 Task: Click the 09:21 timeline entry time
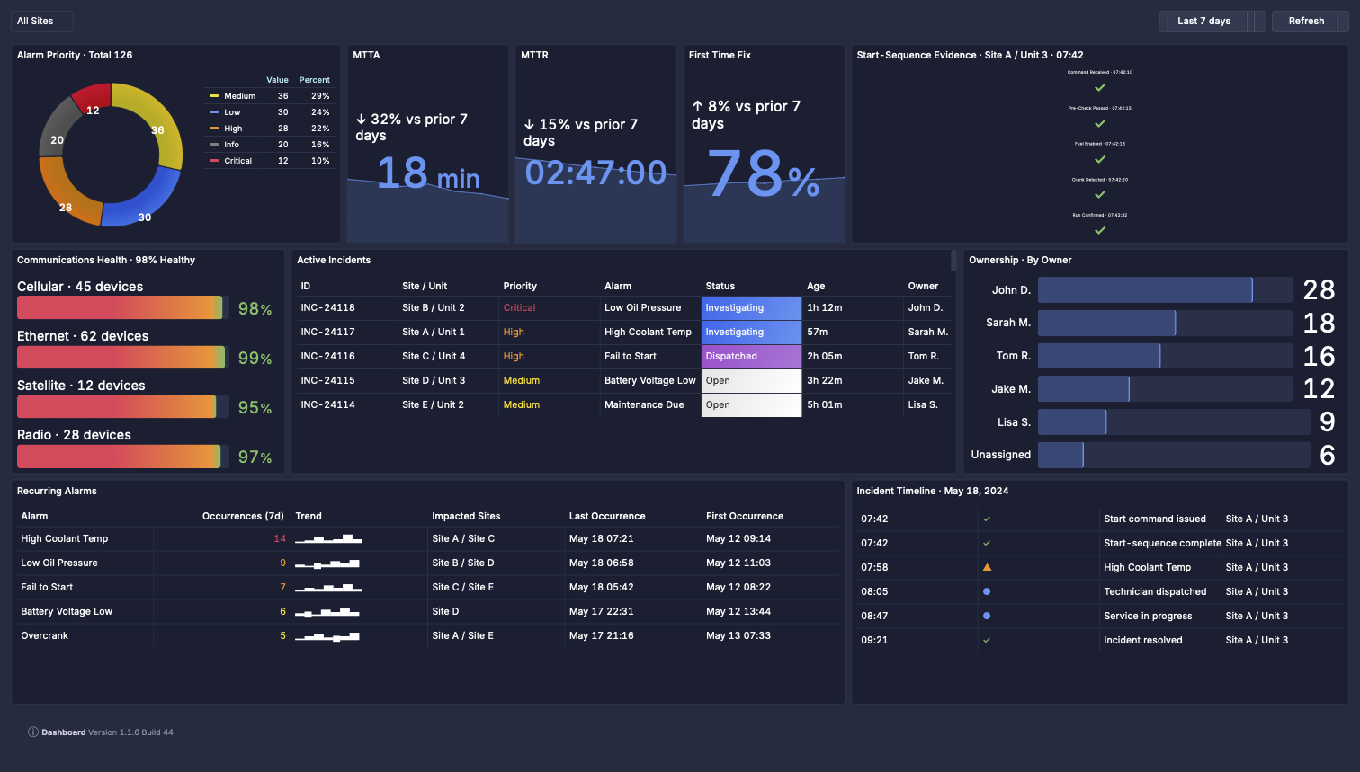pyautogui.click(x=874, y=640)
